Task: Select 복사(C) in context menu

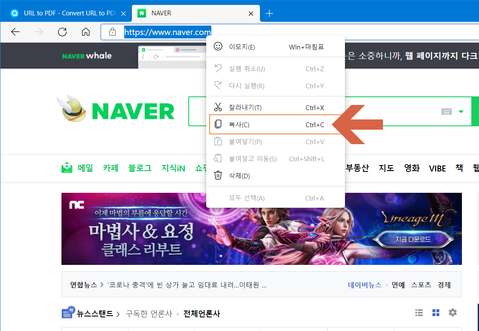Action: [275, 125]
